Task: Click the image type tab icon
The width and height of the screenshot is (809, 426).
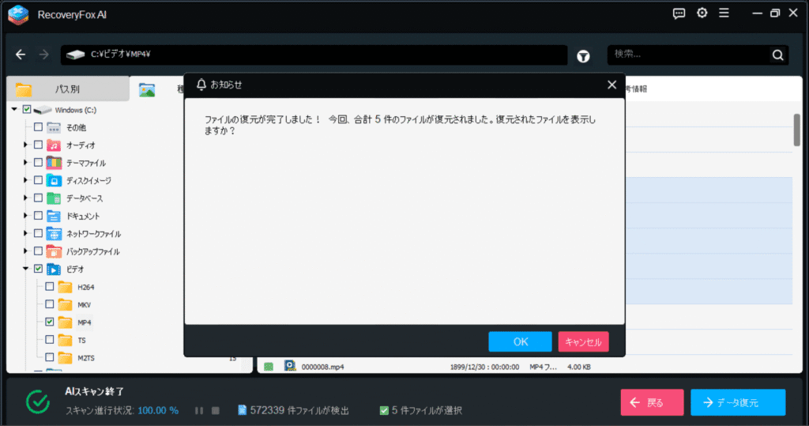Action: [x=147, y=90]
